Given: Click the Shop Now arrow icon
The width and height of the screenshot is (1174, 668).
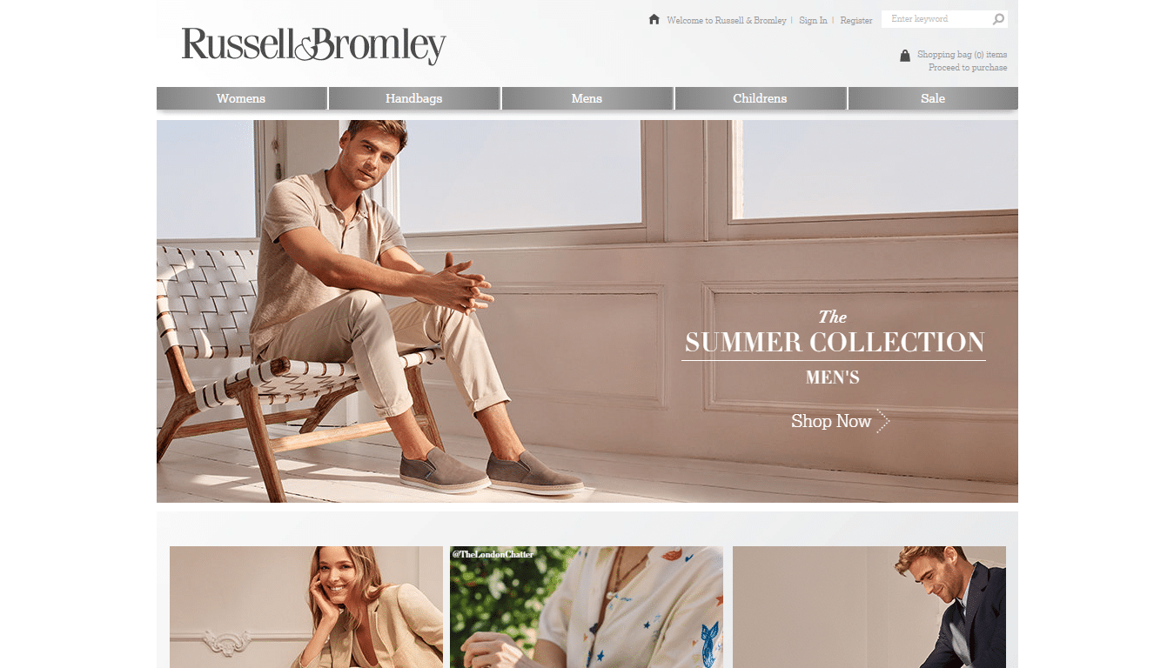Looking at the screenshot, I should (x=883, y=421).
